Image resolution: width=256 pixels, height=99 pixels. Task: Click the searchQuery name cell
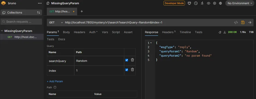60,61
